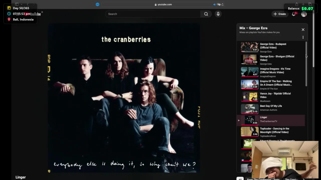Screen dimensions: 321x180
Task: Play Vance Joy - 'Riptide' Official Video
Action: pyautogui.click(x=271, y=97)
